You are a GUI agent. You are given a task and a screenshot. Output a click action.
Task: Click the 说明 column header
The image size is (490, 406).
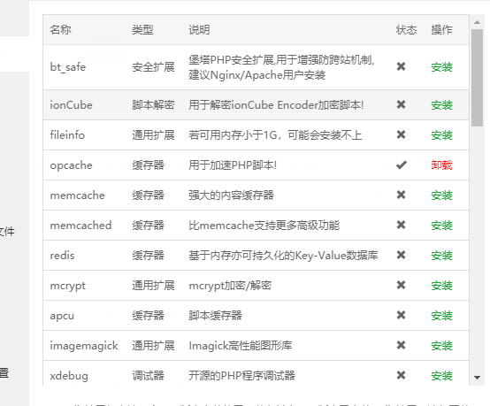click(199, 30)
